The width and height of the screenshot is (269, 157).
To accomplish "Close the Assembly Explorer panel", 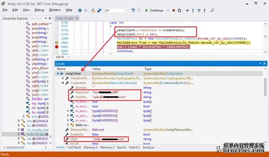I will tap(50, 18).
